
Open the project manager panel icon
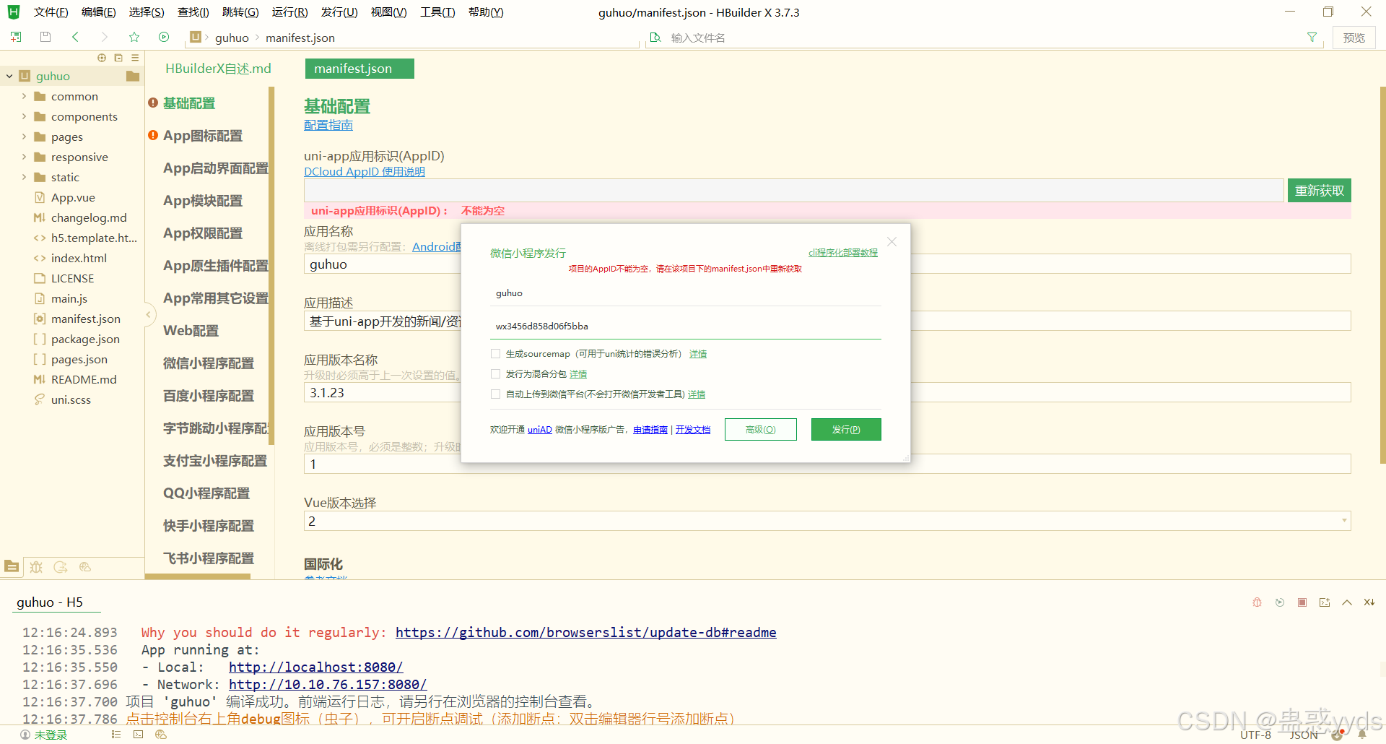click(x=12, y=567)
